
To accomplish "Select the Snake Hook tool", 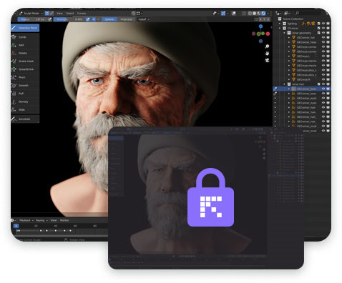I will [x=25, y=61].
